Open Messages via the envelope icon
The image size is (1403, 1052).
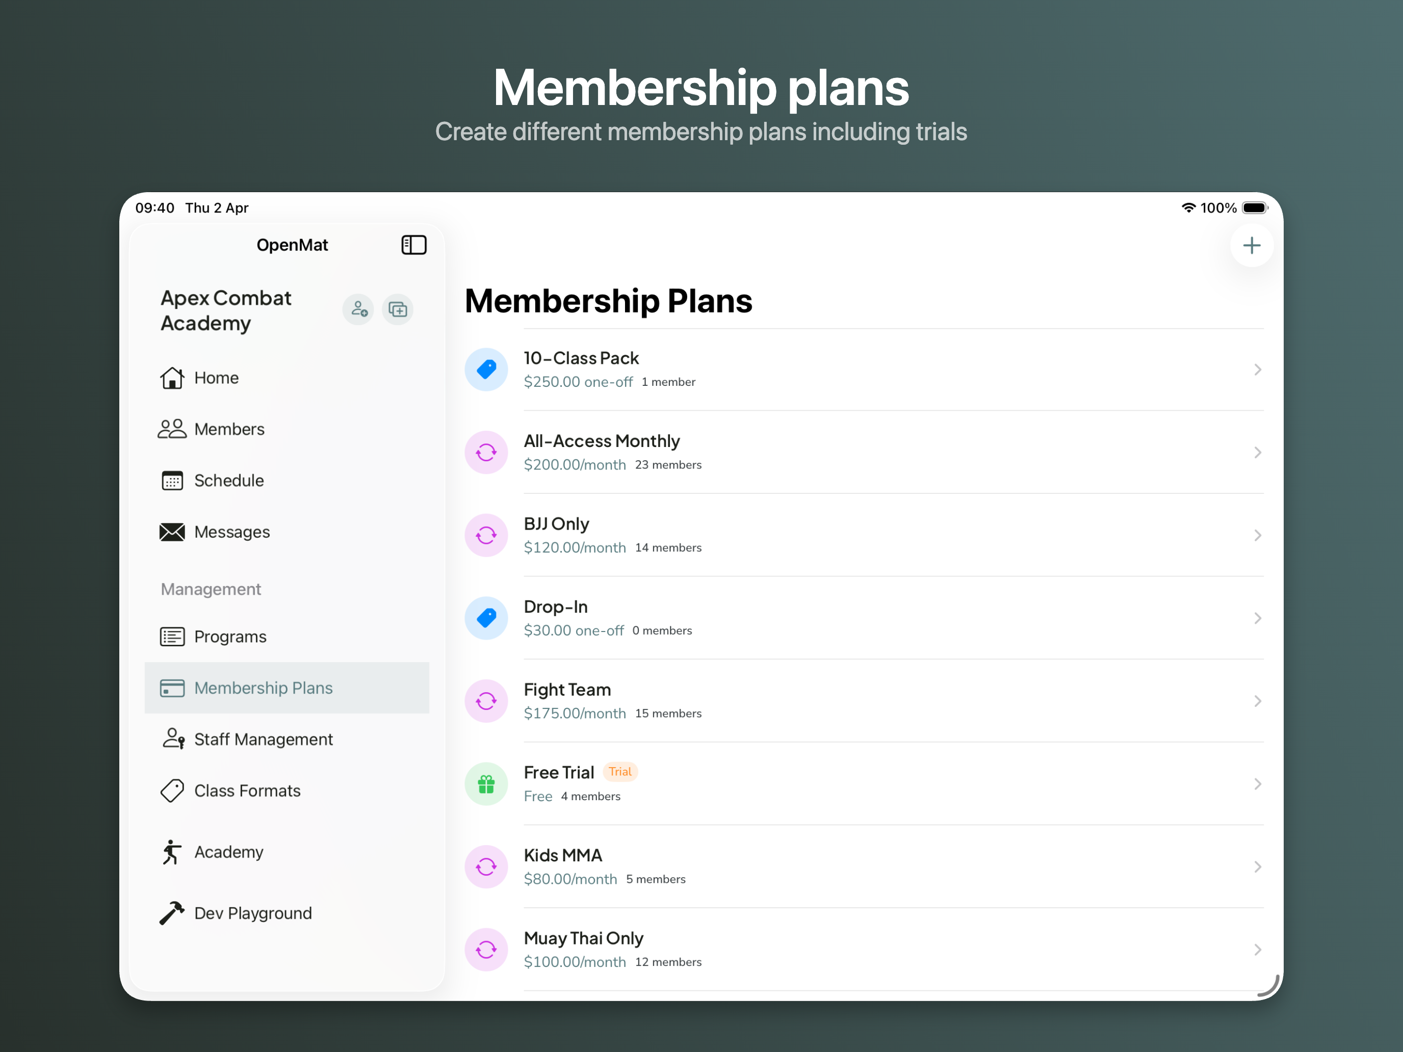[x=172, y=532]
